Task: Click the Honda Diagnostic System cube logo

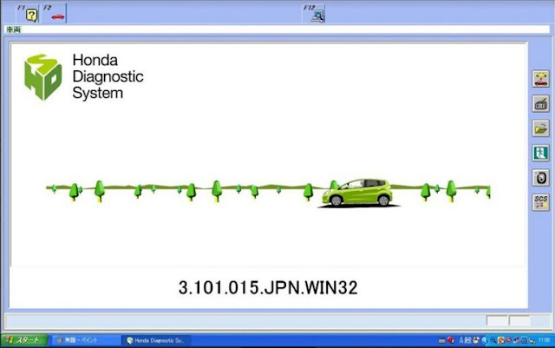Action: [42, 77]
